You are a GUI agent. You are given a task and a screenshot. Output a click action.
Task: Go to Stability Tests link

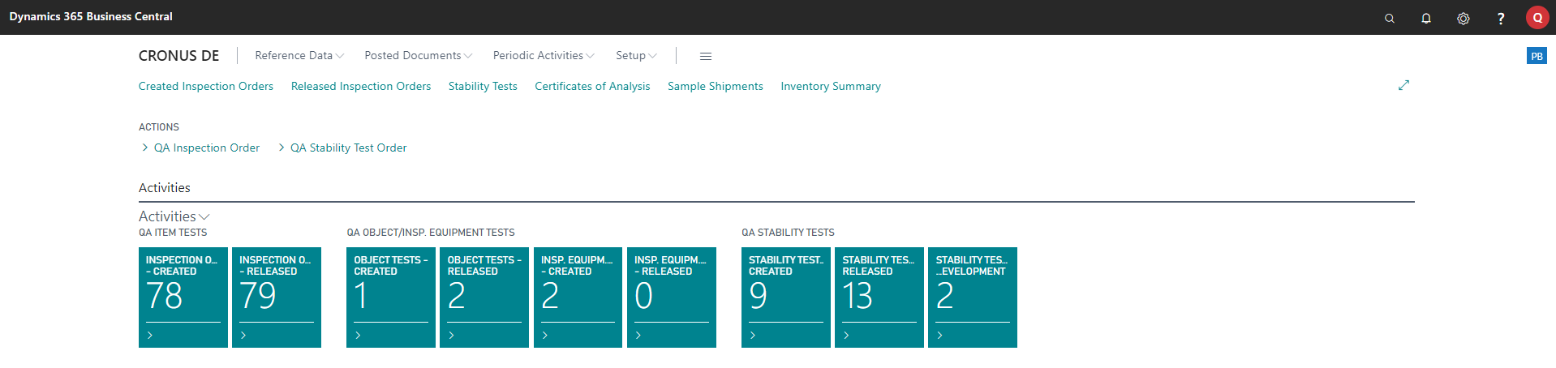point(483,86)
